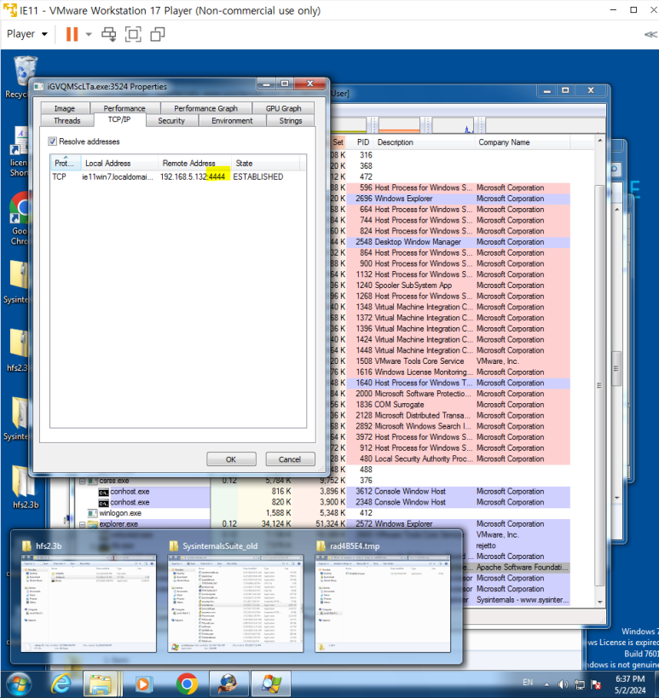The height and width of the screenshot is (698, 659).
Task: Select the Process Explorer taskbar icon
Action: click(271, 684)
